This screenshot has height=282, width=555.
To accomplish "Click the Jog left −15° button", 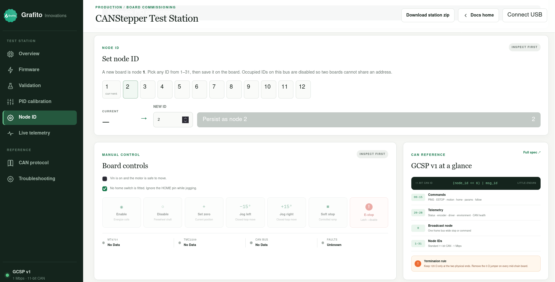I will [x=245, y=212].
